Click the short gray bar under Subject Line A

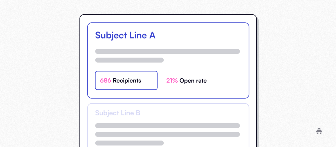[129, 60]
